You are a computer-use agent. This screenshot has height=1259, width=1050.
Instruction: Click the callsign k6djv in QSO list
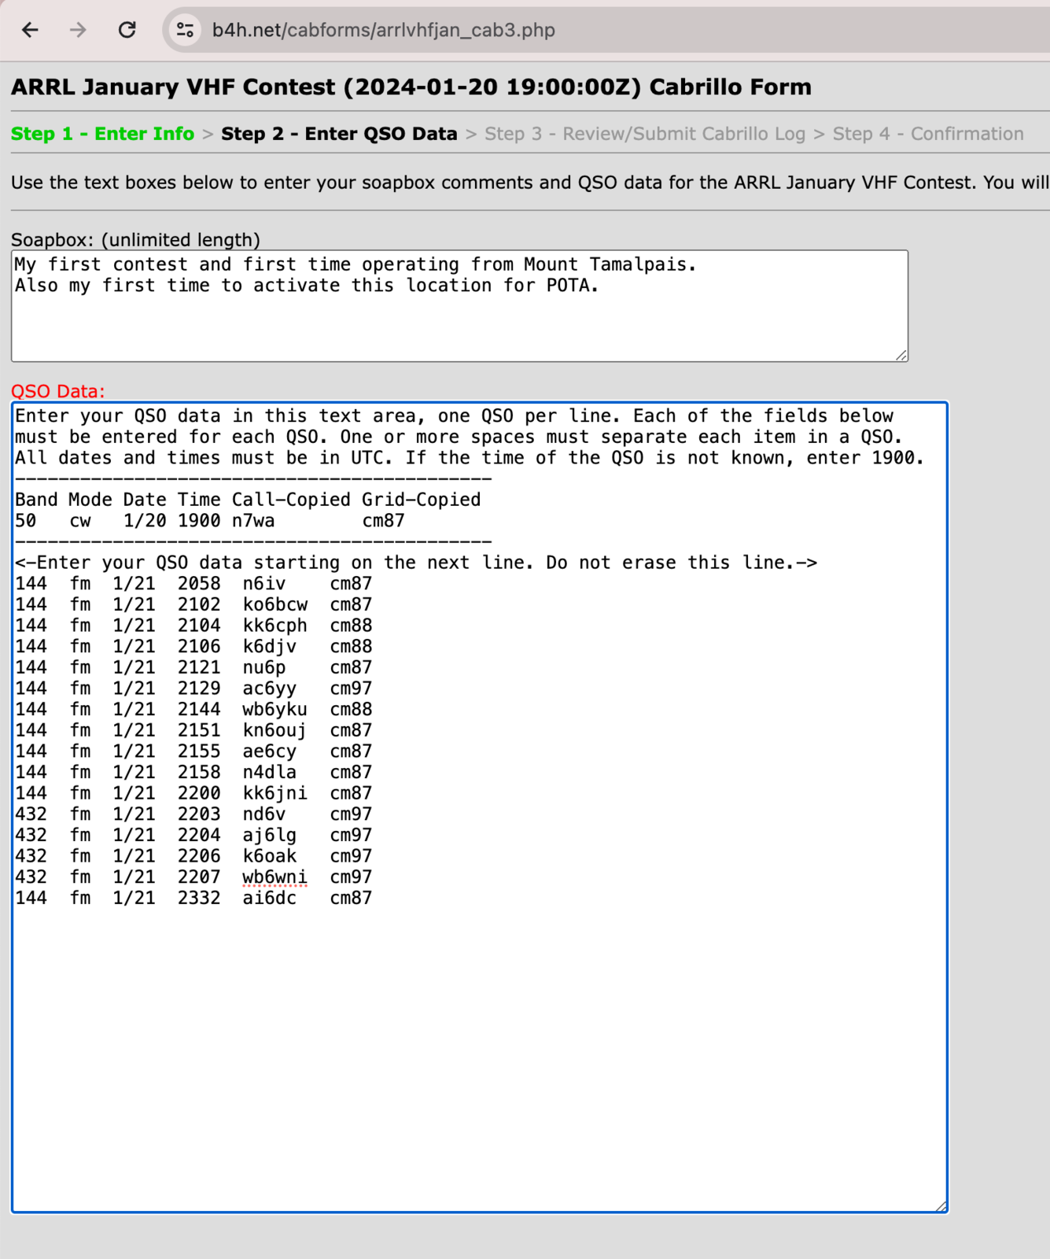point(270,647)
